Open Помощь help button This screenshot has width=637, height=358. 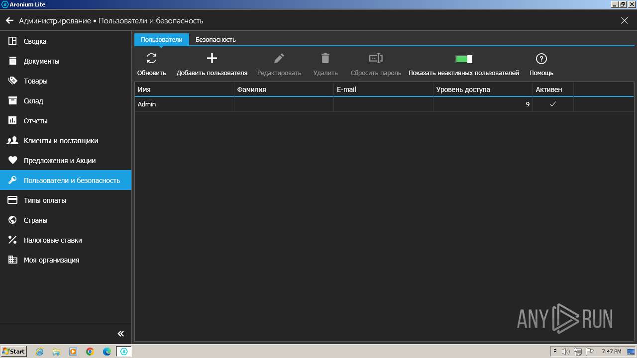(541, 65)
